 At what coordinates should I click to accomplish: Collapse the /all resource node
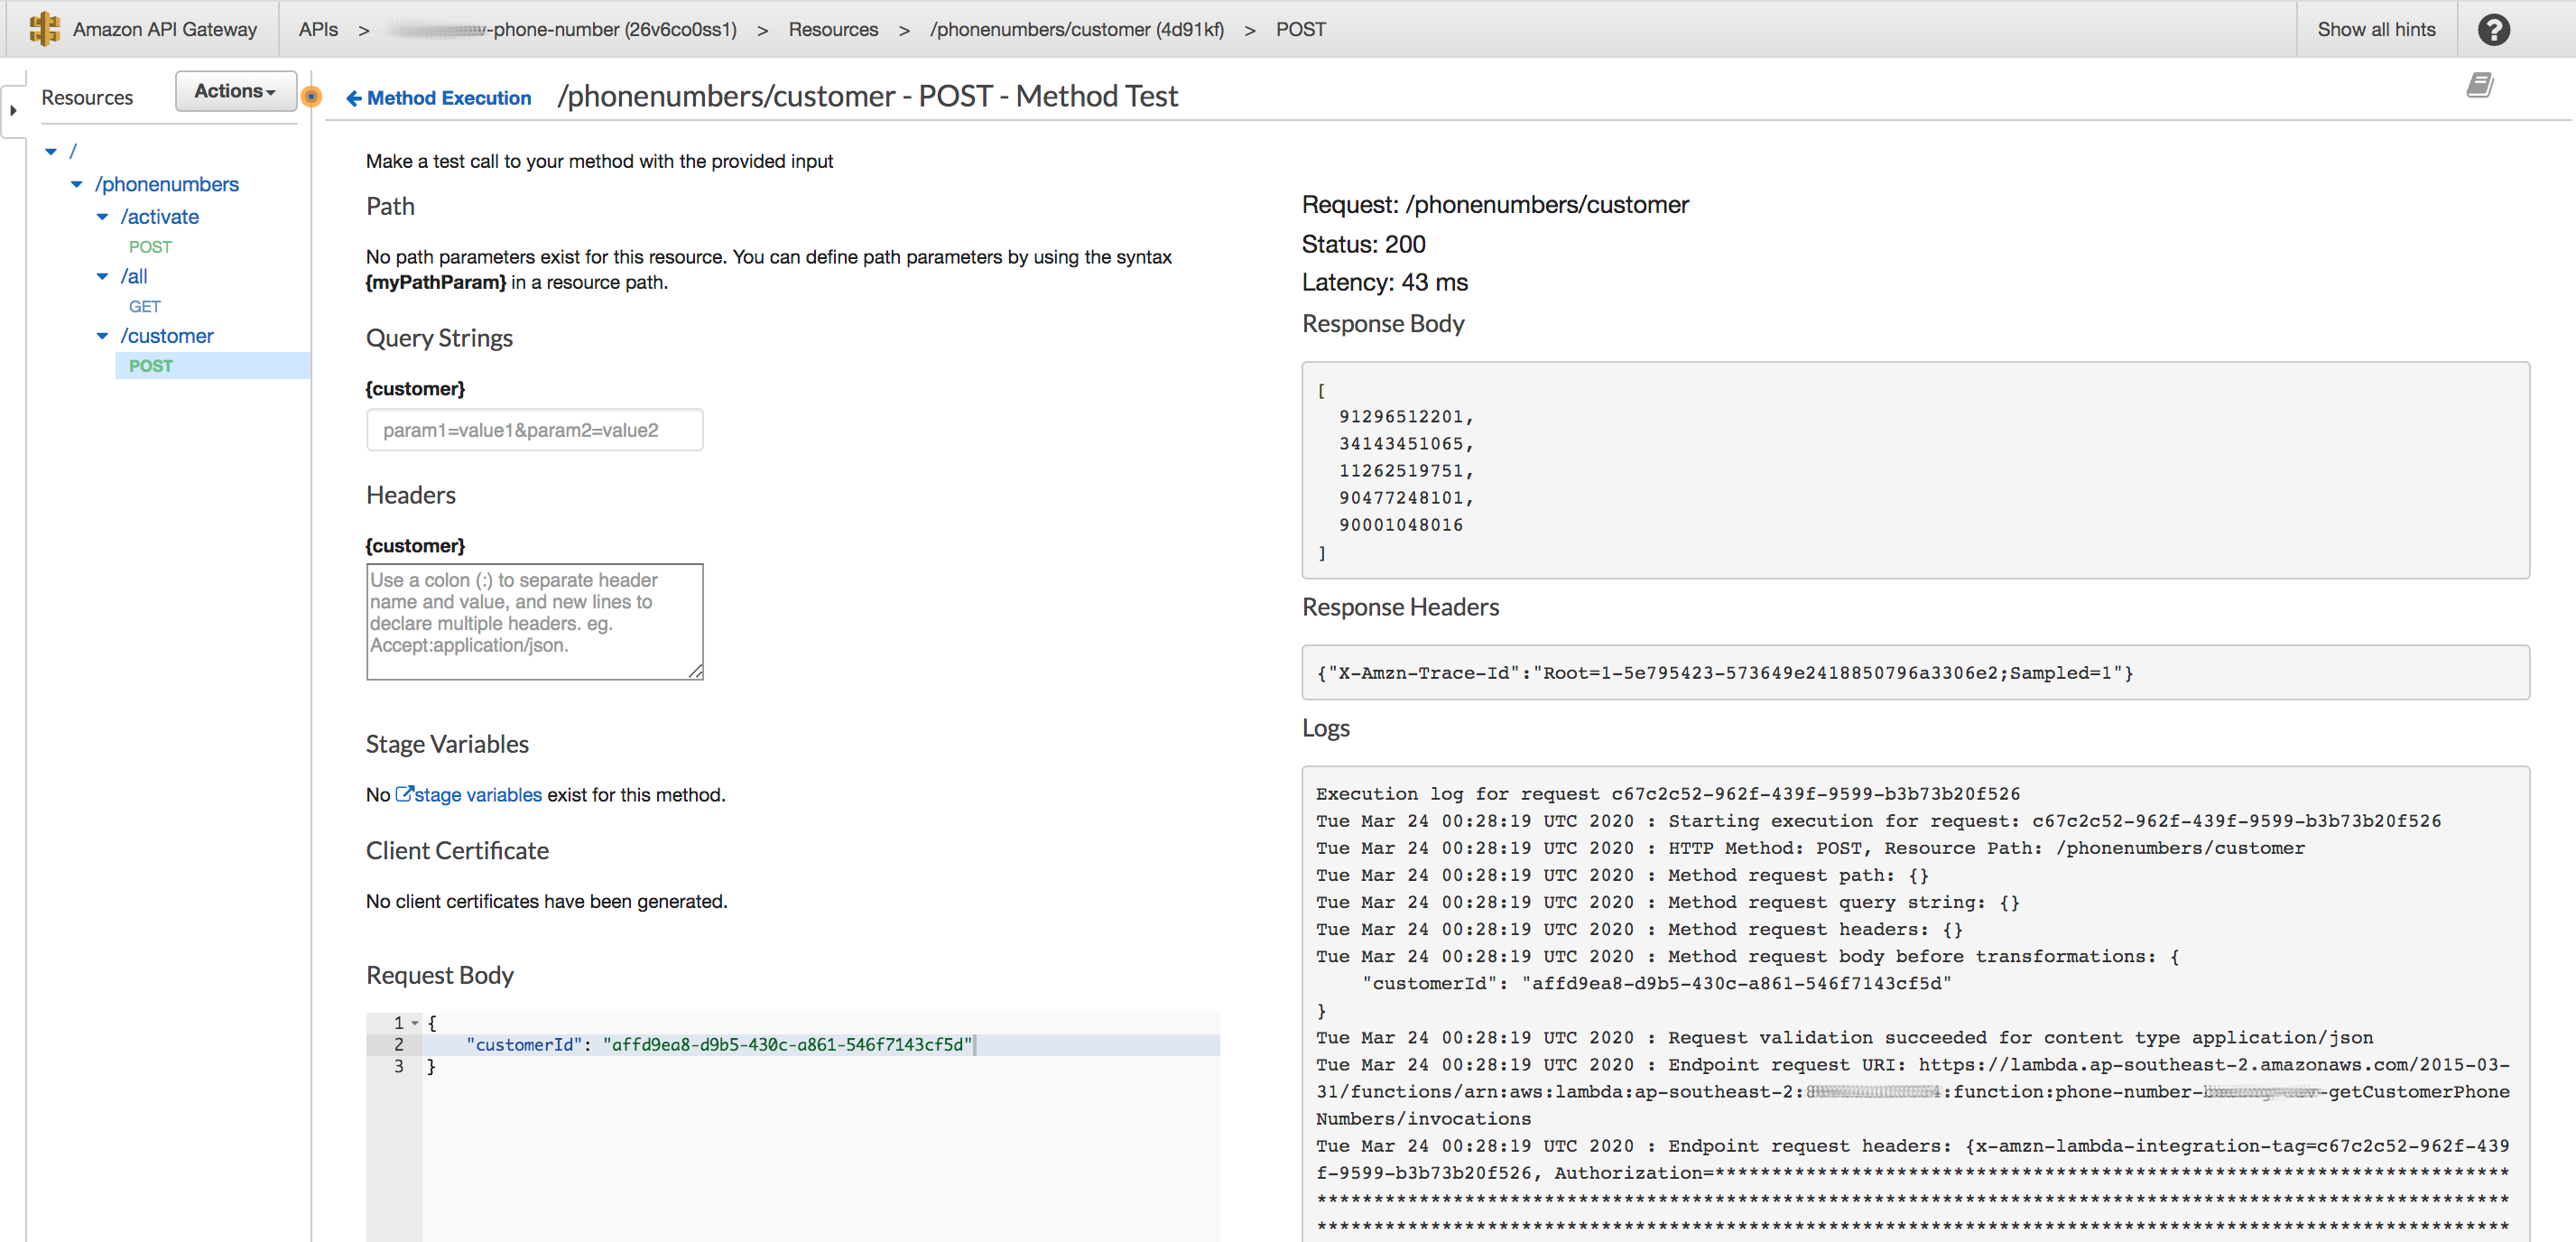click(x=102, y=276)
